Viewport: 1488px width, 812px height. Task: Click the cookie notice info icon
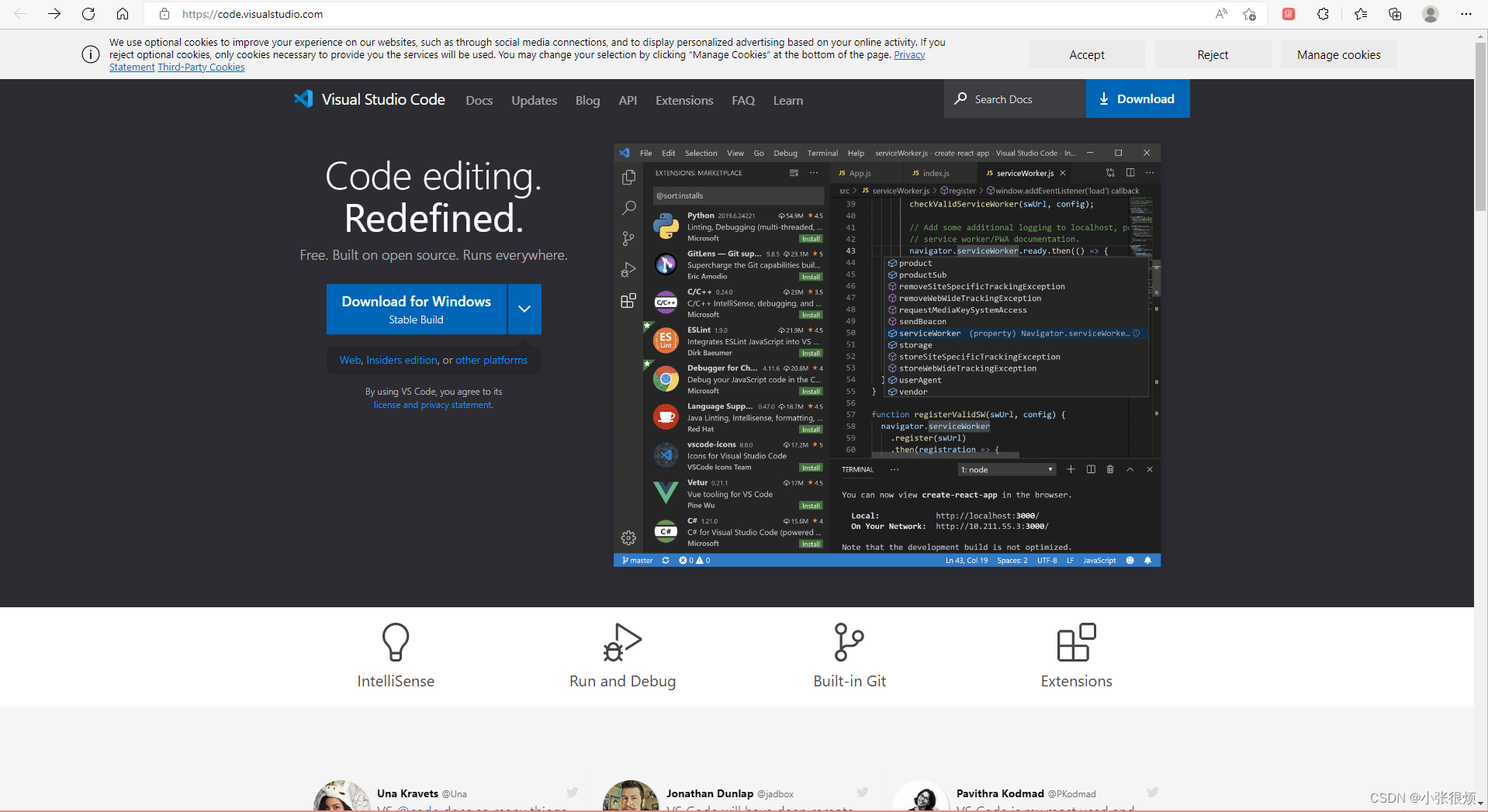point(91,54)
